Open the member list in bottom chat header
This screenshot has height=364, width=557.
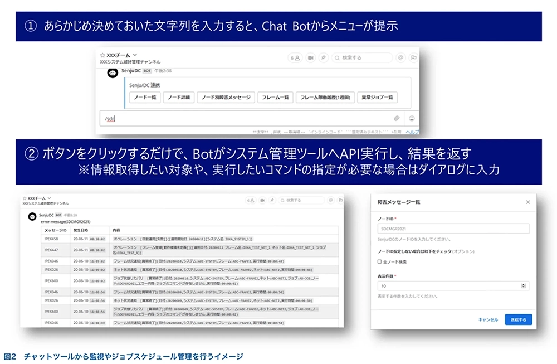pyautogui.click(x=251, y=201)
